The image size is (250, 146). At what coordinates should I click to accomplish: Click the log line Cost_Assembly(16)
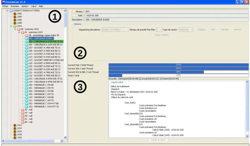point(133,114)
